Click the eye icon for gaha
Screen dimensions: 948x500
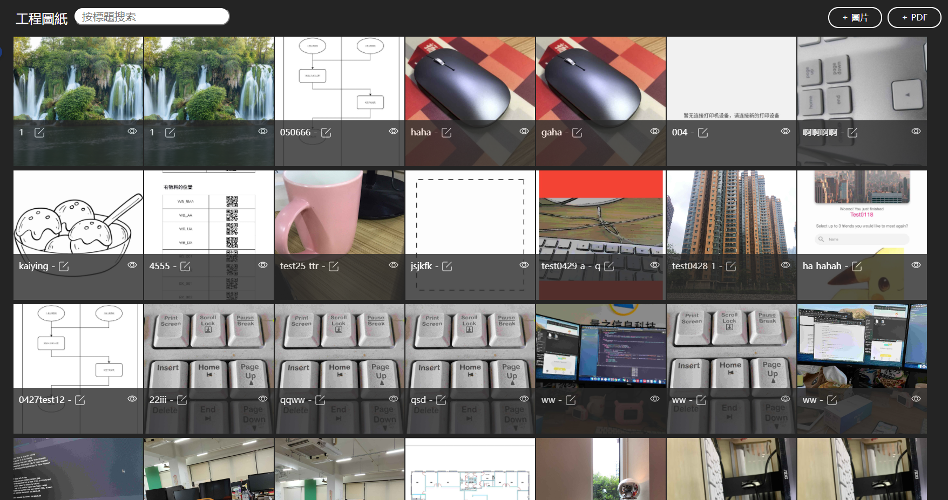tap(655, 131)
